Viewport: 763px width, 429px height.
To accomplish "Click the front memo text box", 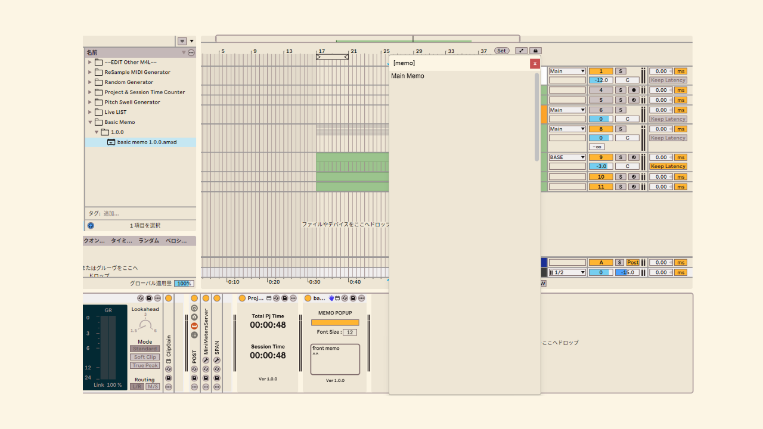I will [335, 359].
